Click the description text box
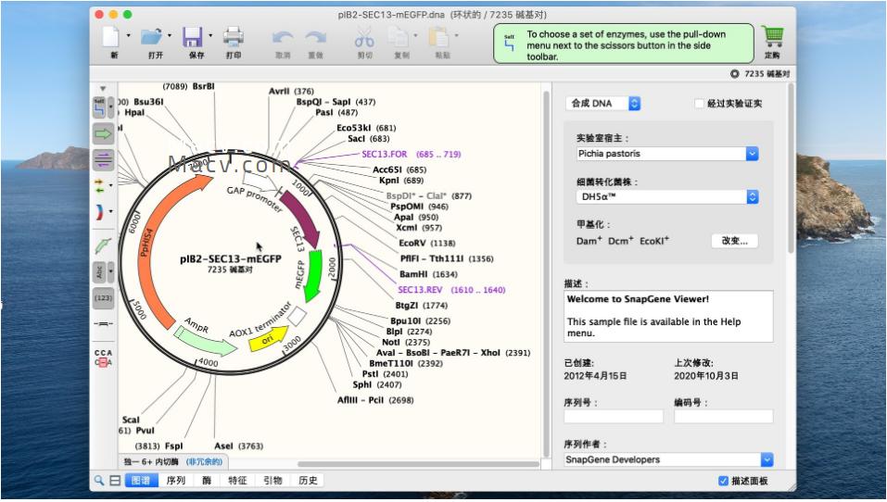Screen dimensions: 887x502 [668, 317]
